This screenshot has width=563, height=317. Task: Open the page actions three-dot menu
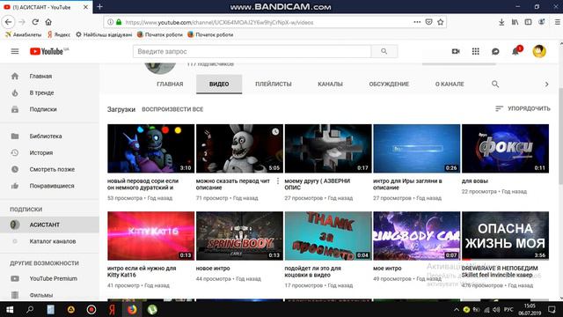pos(417,22)
